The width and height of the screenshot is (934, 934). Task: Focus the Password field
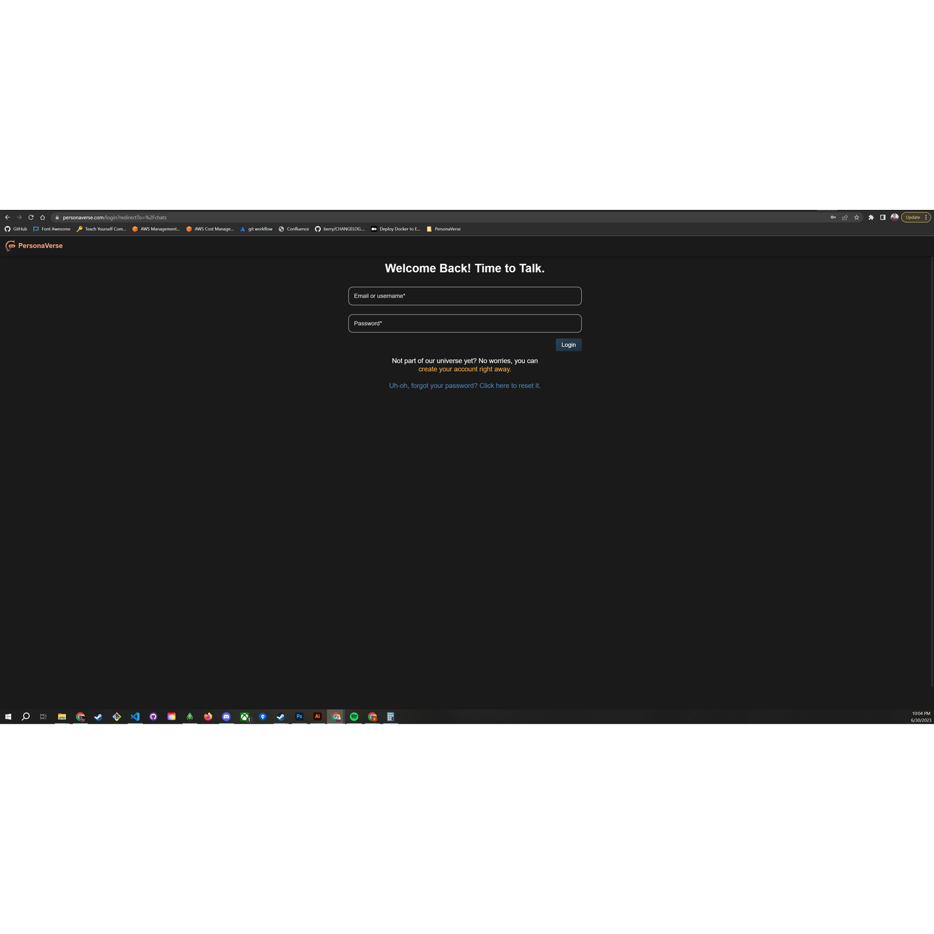(x=465, y=323)
